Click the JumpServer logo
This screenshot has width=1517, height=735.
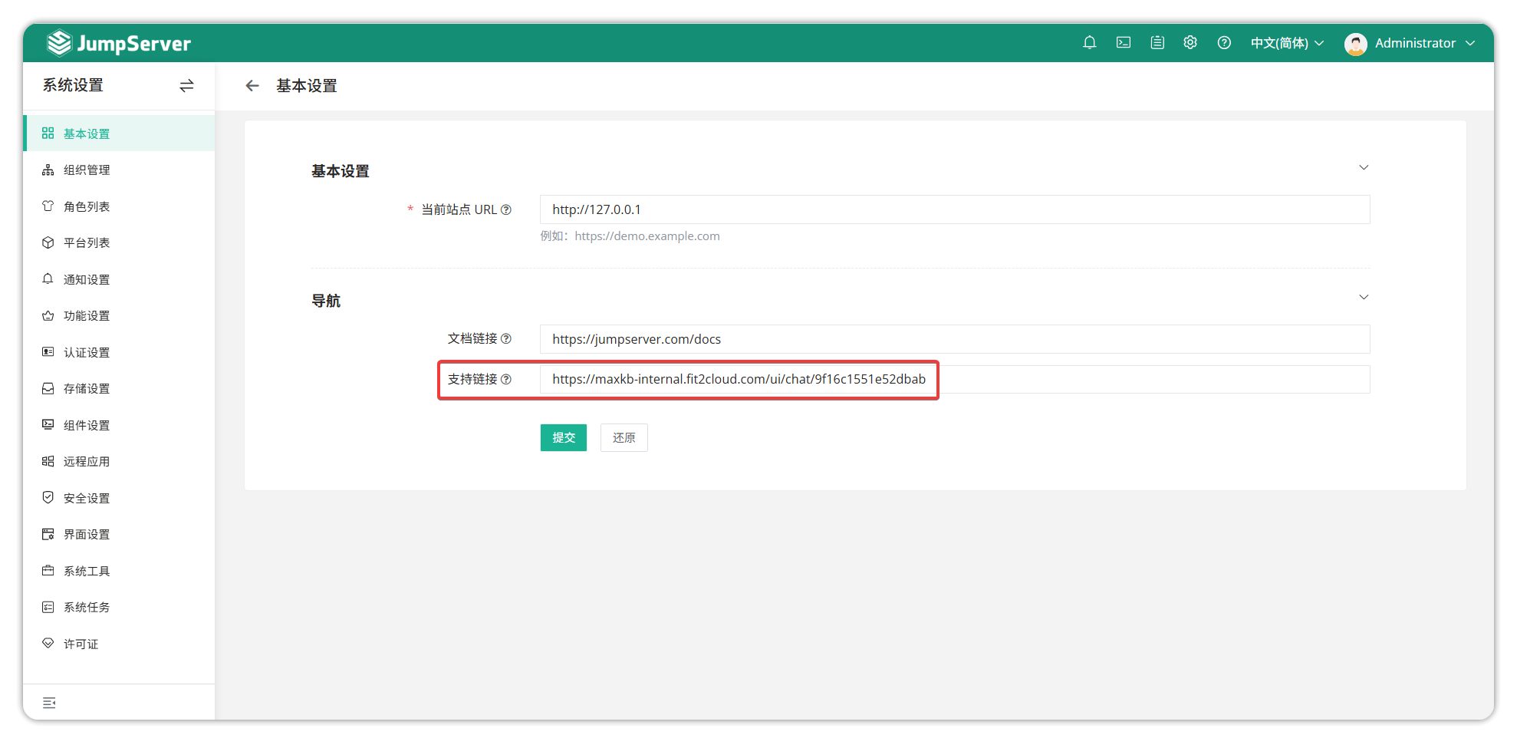[x=119, y=43]
